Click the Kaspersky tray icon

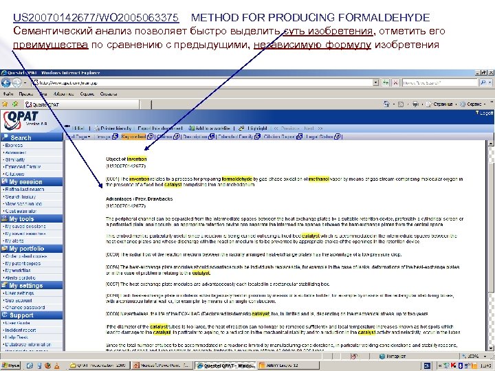tap(453, 366)
